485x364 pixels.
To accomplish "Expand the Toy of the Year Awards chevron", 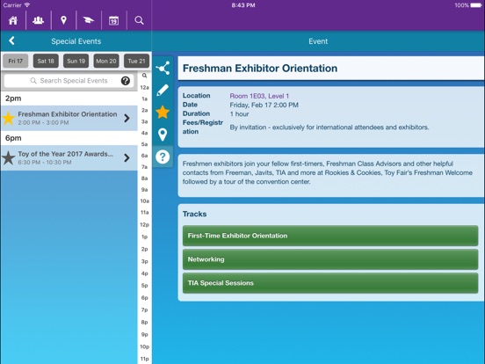I will click(x=127, y=158).
